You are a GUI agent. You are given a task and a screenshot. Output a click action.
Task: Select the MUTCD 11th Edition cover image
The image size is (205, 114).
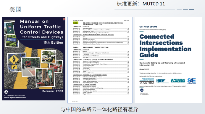click(x=34, y=59)
